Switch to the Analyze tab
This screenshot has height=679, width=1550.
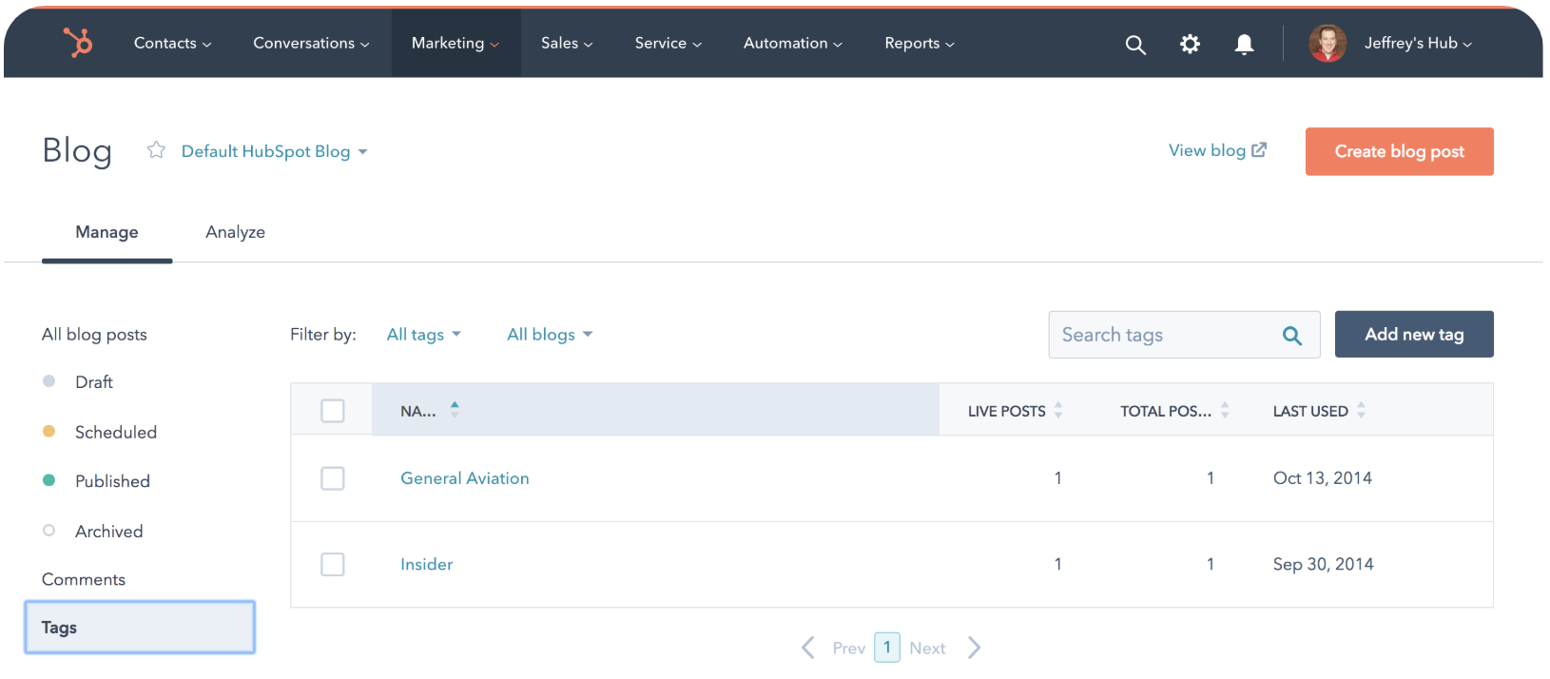[x=235, y=232]
